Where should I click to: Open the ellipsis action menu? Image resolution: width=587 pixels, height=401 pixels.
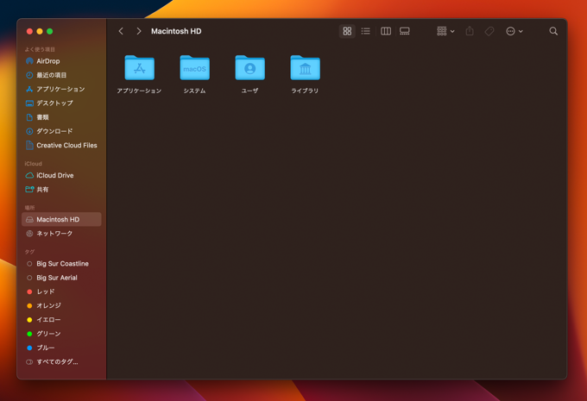click(514, 31)
